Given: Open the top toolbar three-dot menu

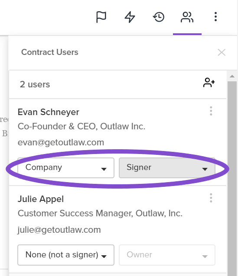Looking at the screenshot, I should coord(215,17).
